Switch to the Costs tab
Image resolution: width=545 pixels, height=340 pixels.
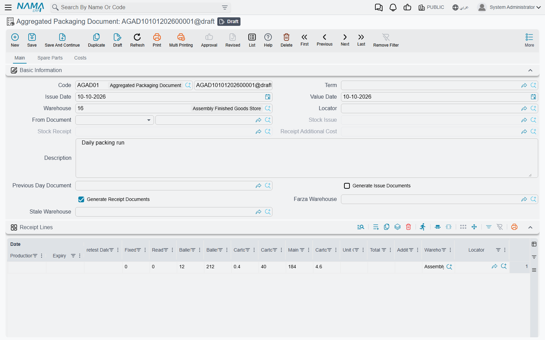(x=80, y=58)
